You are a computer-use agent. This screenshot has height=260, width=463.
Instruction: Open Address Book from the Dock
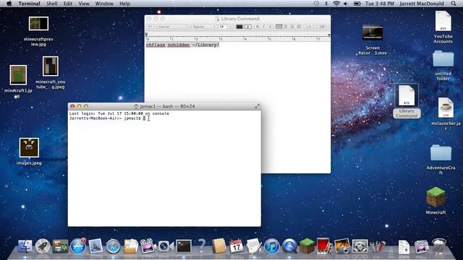click(x=218, y=246)
